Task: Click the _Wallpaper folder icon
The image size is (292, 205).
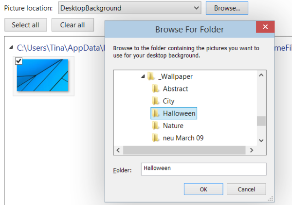Action: pyautogui.click(x=151, y=76)
